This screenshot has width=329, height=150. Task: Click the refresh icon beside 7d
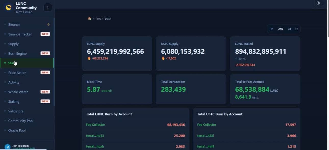pyautogui.click(x=296, y=29)
